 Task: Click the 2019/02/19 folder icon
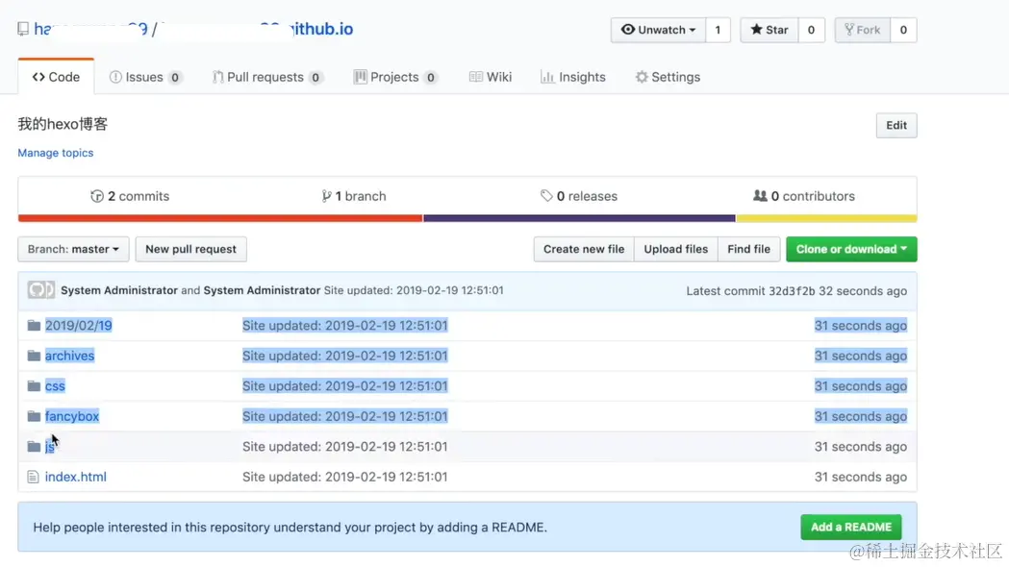tap(34, 326)
